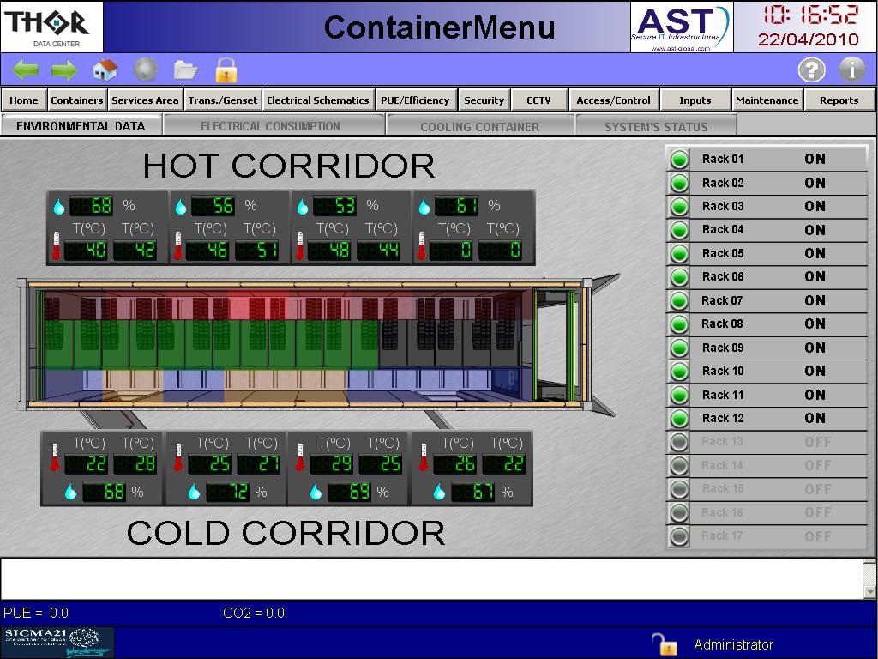Toggle Rack 12 green status indicator

point(680,419)
